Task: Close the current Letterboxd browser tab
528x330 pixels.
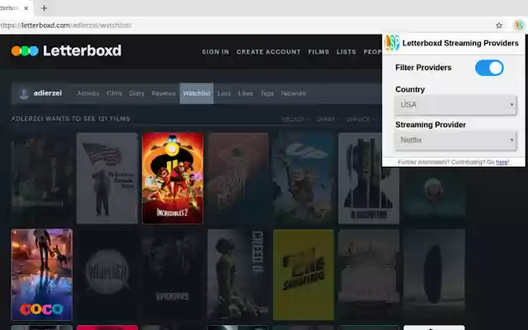Action: pos(26,8)
